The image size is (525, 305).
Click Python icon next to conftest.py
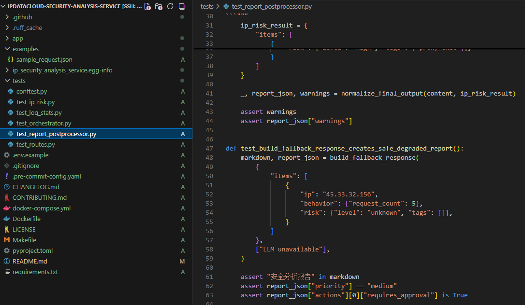click(x=11, y=92)
